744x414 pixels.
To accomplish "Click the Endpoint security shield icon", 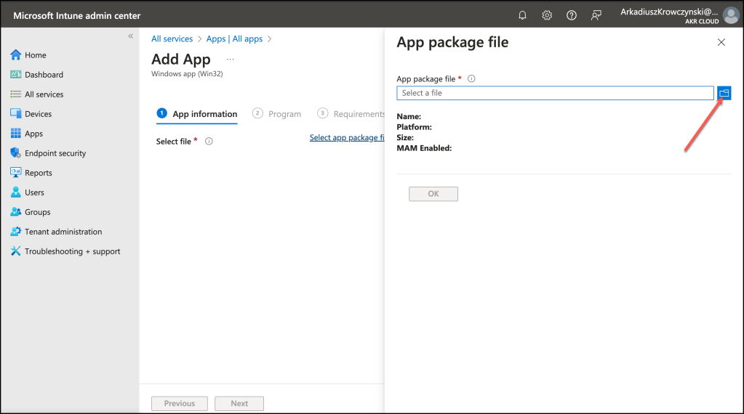I will [16, 153].
